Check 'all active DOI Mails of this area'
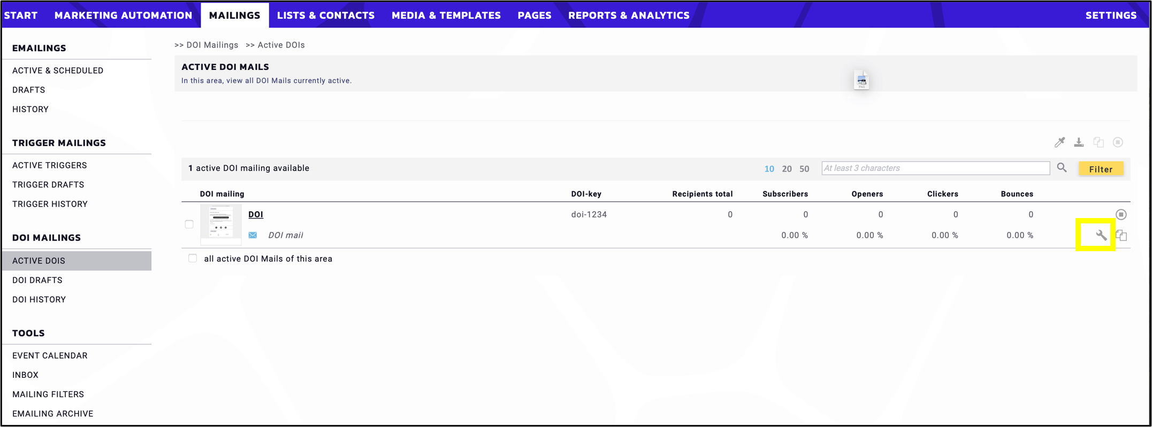This screenshot has width=1152, height=427. tap(193, 259)
